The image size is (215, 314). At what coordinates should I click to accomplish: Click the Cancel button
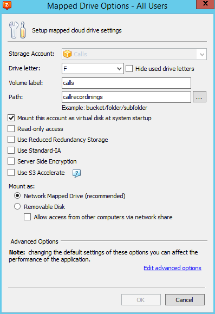185,299
